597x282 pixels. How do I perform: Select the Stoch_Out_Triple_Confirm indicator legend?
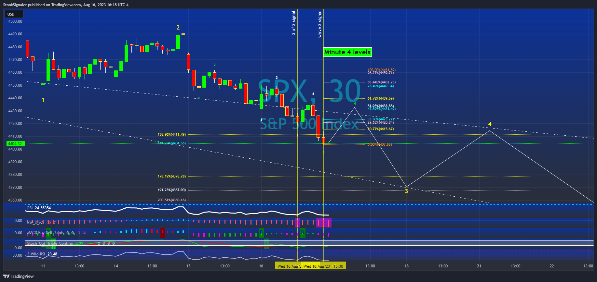(71, 243)
